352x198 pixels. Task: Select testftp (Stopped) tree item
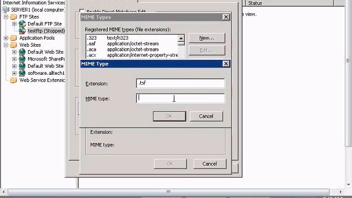pyautogui.click(x=46, y=31)
